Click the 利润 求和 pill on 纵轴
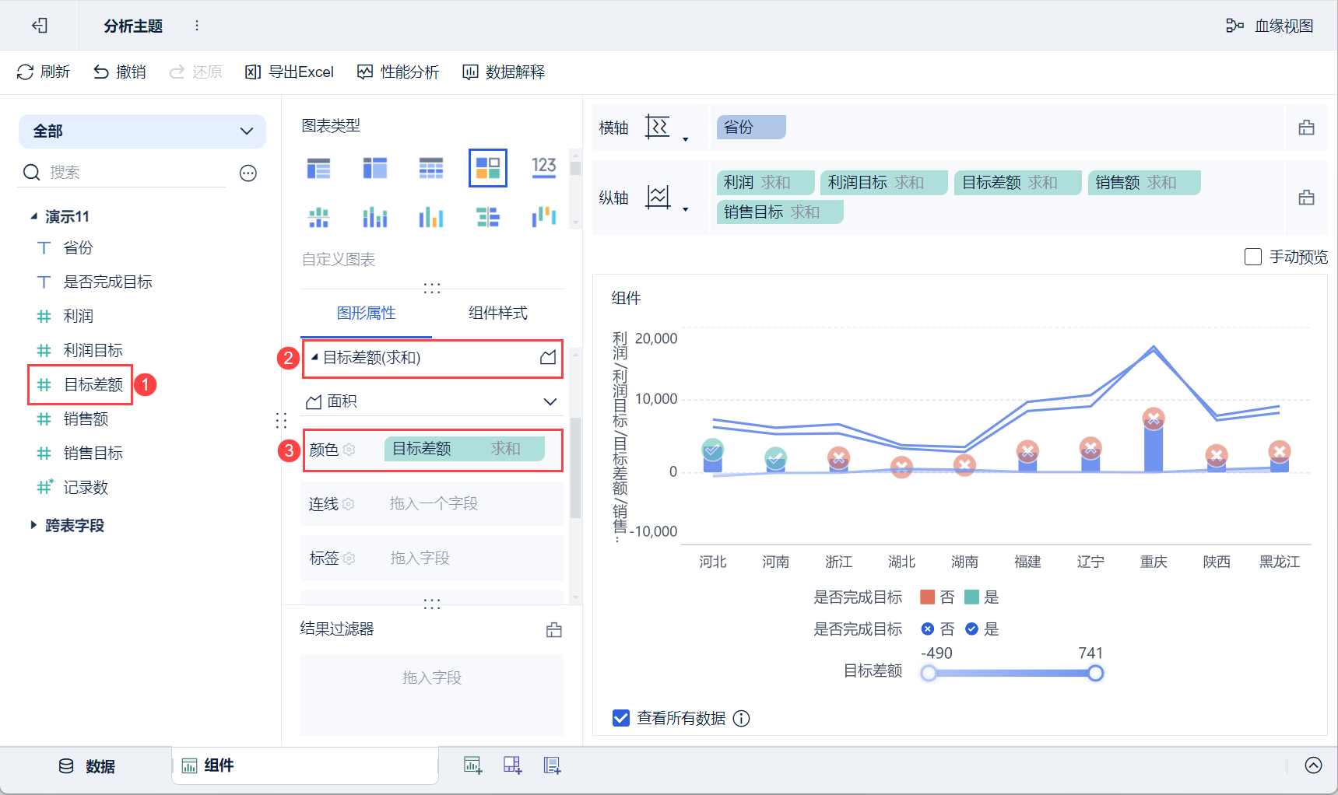1338x795 pixels. [x=766, y=182]
